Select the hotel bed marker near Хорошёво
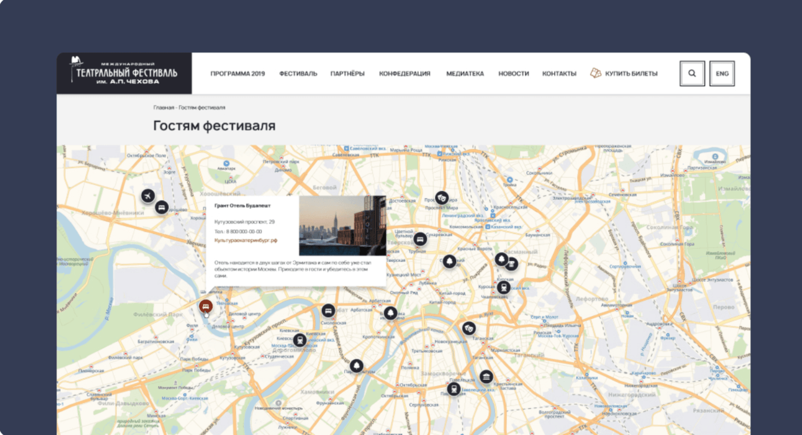 tap(161, 208)
